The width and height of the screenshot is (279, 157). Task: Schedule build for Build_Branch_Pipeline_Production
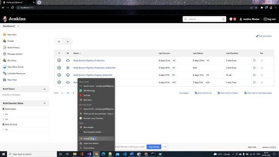tap(254, 60)
